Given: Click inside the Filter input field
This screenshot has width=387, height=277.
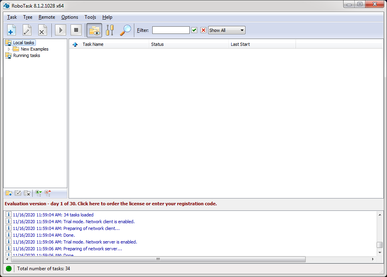Looking at the screenshot, I should coord(171,30).
